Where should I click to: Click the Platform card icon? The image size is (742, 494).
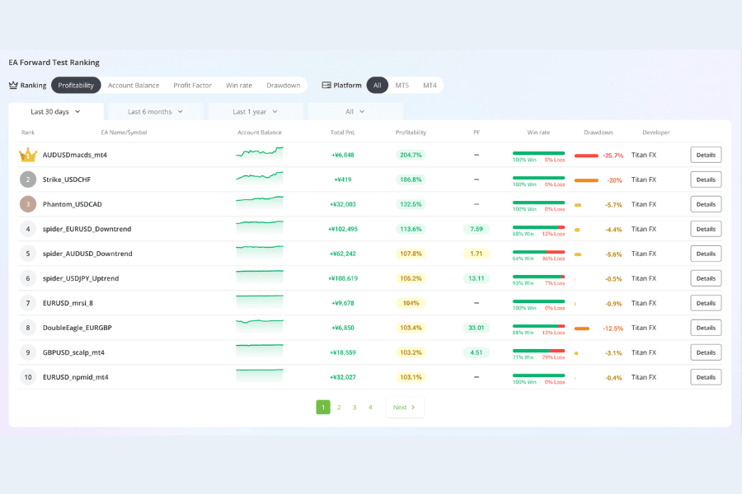click(x=326, y=85)
